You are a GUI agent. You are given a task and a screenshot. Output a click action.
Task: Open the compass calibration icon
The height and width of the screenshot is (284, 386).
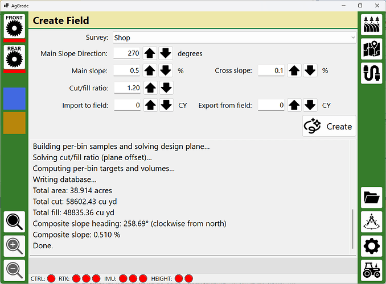(371, 222)
